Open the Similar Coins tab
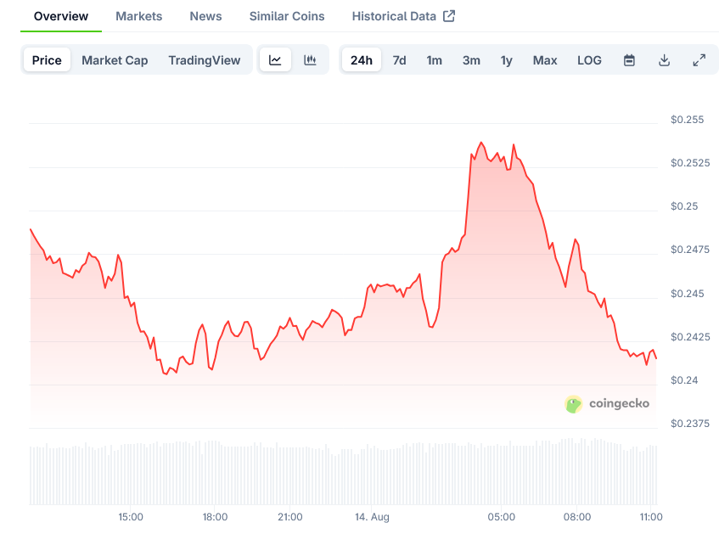 (287, 16)
